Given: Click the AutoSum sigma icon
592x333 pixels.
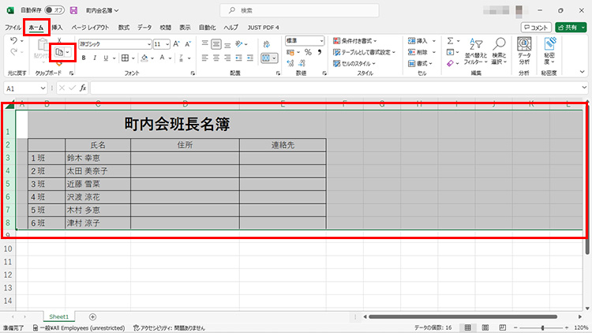Looking at the screenshot, I should click(x=450, y=41).
